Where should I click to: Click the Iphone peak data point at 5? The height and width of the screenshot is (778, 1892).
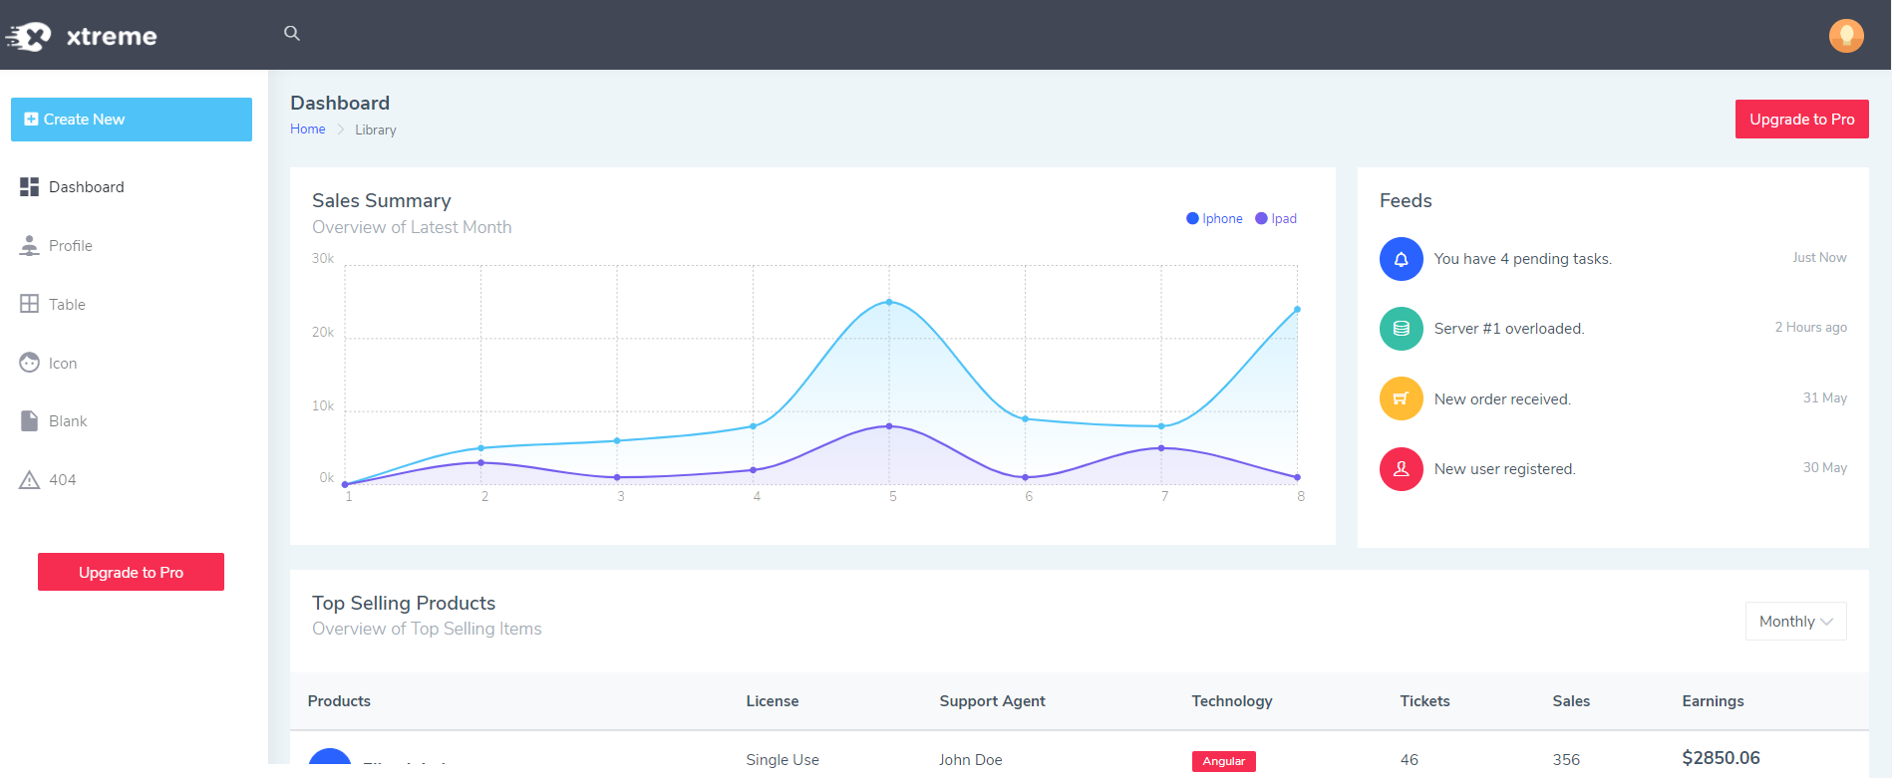tap(889, 302)
